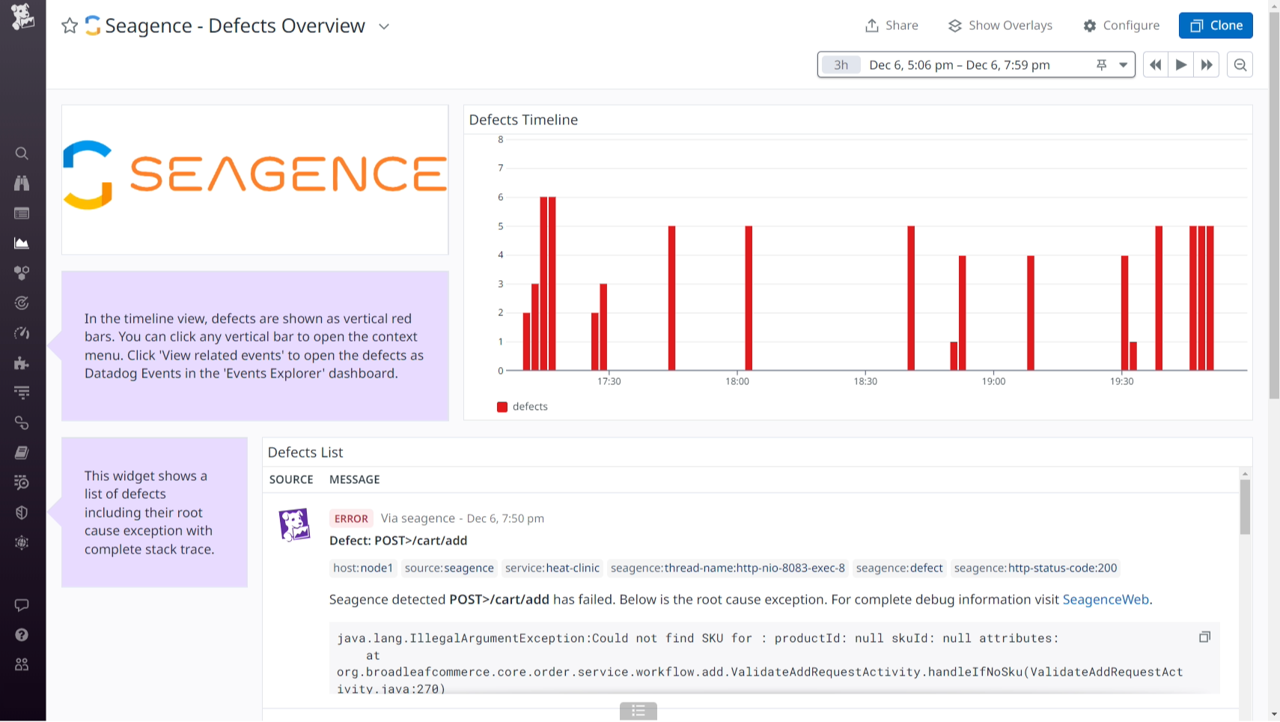Follow the SeagenceWeb link in the defect message
The width and height of the screenshot is (1280, 722).
(x=1106, y=599)
